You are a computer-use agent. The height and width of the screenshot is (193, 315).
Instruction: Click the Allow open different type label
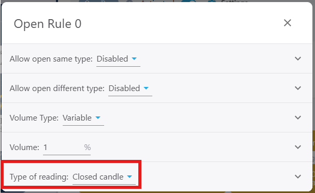tap(57, 88)
